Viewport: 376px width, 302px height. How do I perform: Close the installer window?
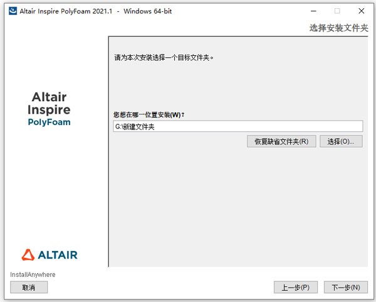(x=361, y=11)
